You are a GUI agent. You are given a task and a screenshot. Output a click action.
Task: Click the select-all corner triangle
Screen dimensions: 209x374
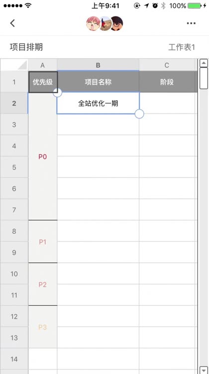(22, 65)
